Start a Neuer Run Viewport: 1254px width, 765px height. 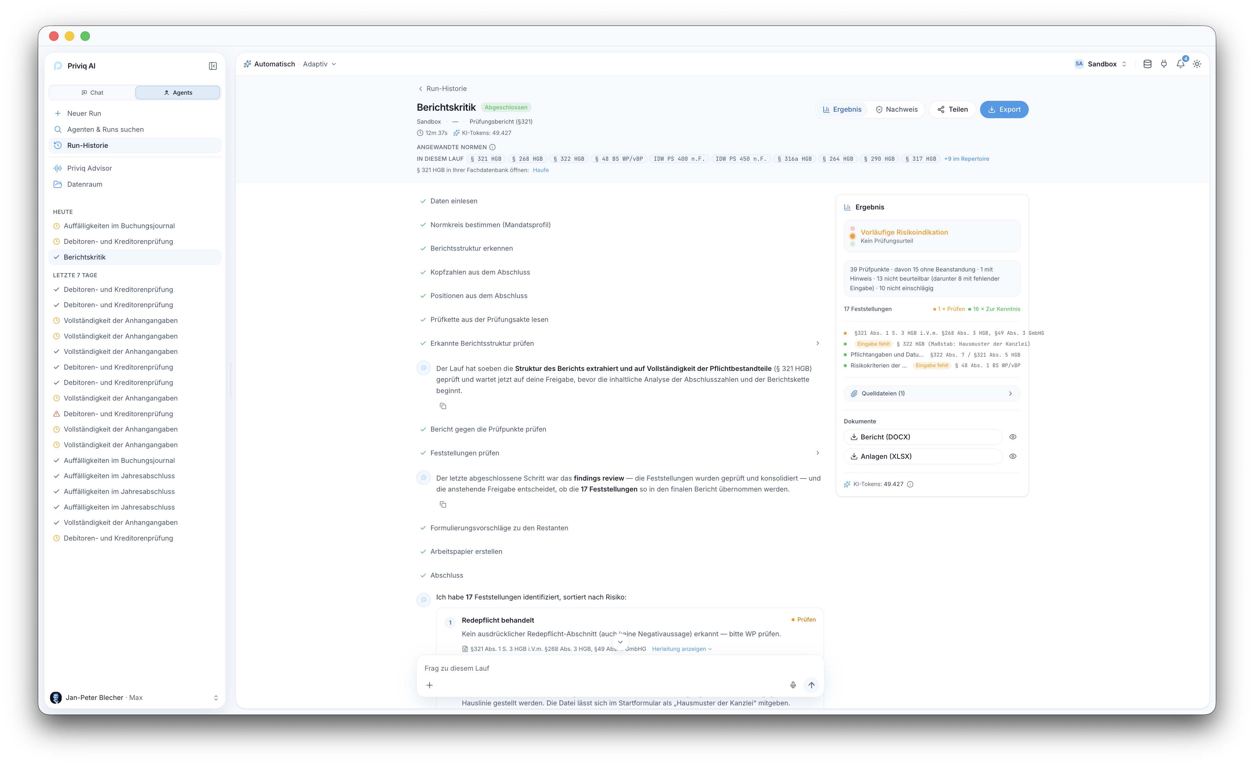pos(135,113)
